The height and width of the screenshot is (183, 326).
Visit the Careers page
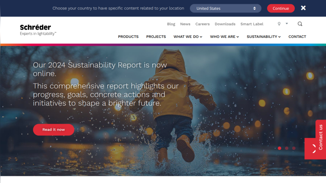202,24
